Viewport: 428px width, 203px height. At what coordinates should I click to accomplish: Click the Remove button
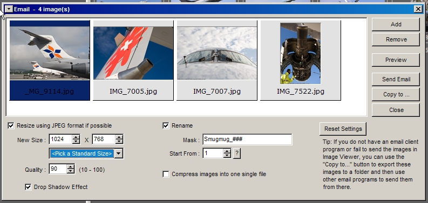pos(396,39)
